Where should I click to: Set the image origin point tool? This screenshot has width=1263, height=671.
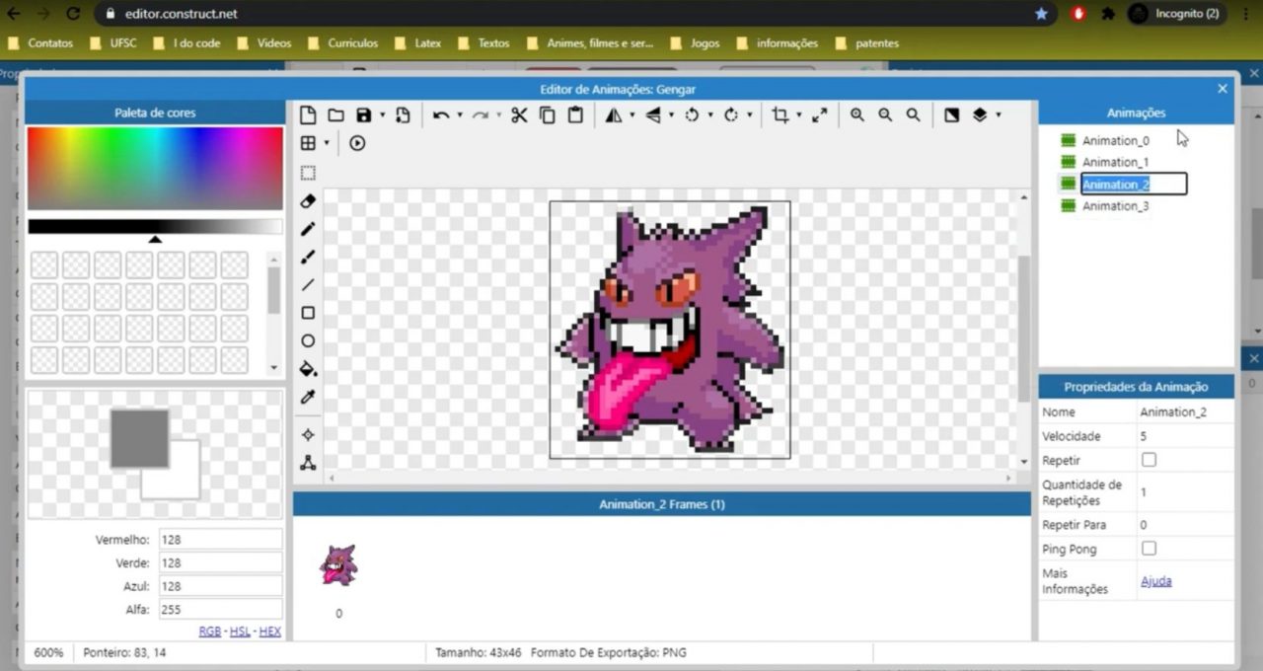(x=308, y=434)
